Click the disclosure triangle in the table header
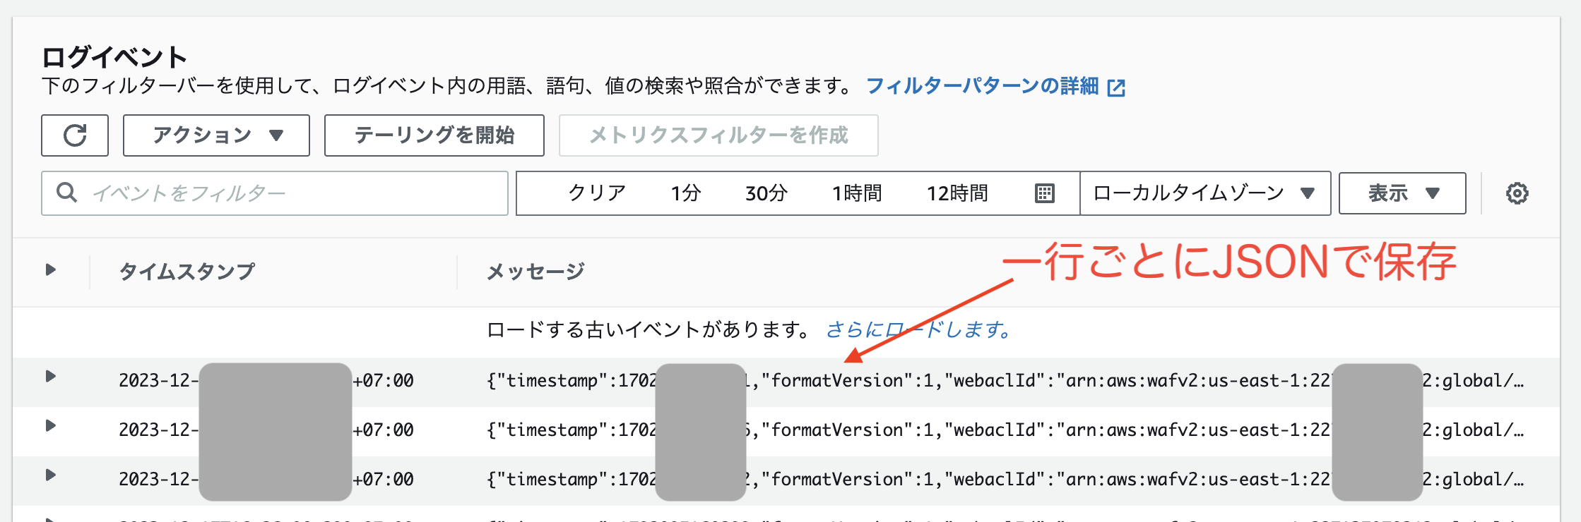The image size is (1581, 522). tap(50, 268)
